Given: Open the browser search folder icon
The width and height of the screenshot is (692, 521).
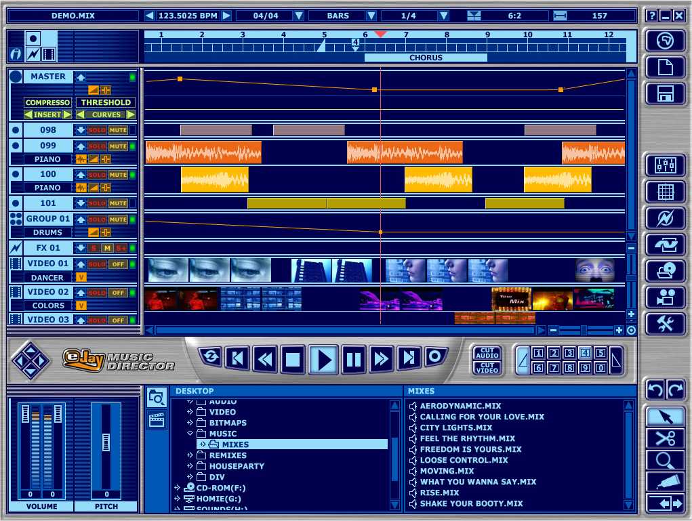Looking at the screenshot, I should tap(157, 398).
